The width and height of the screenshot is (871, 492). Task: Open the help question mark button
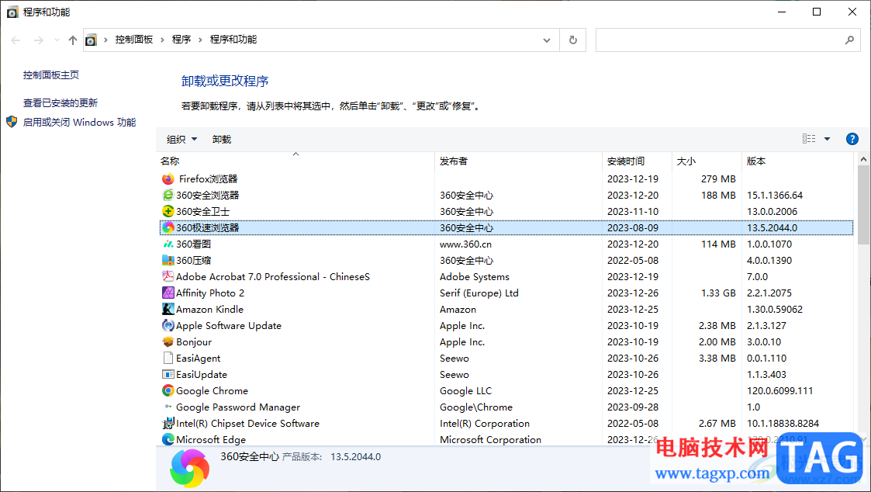852,139
